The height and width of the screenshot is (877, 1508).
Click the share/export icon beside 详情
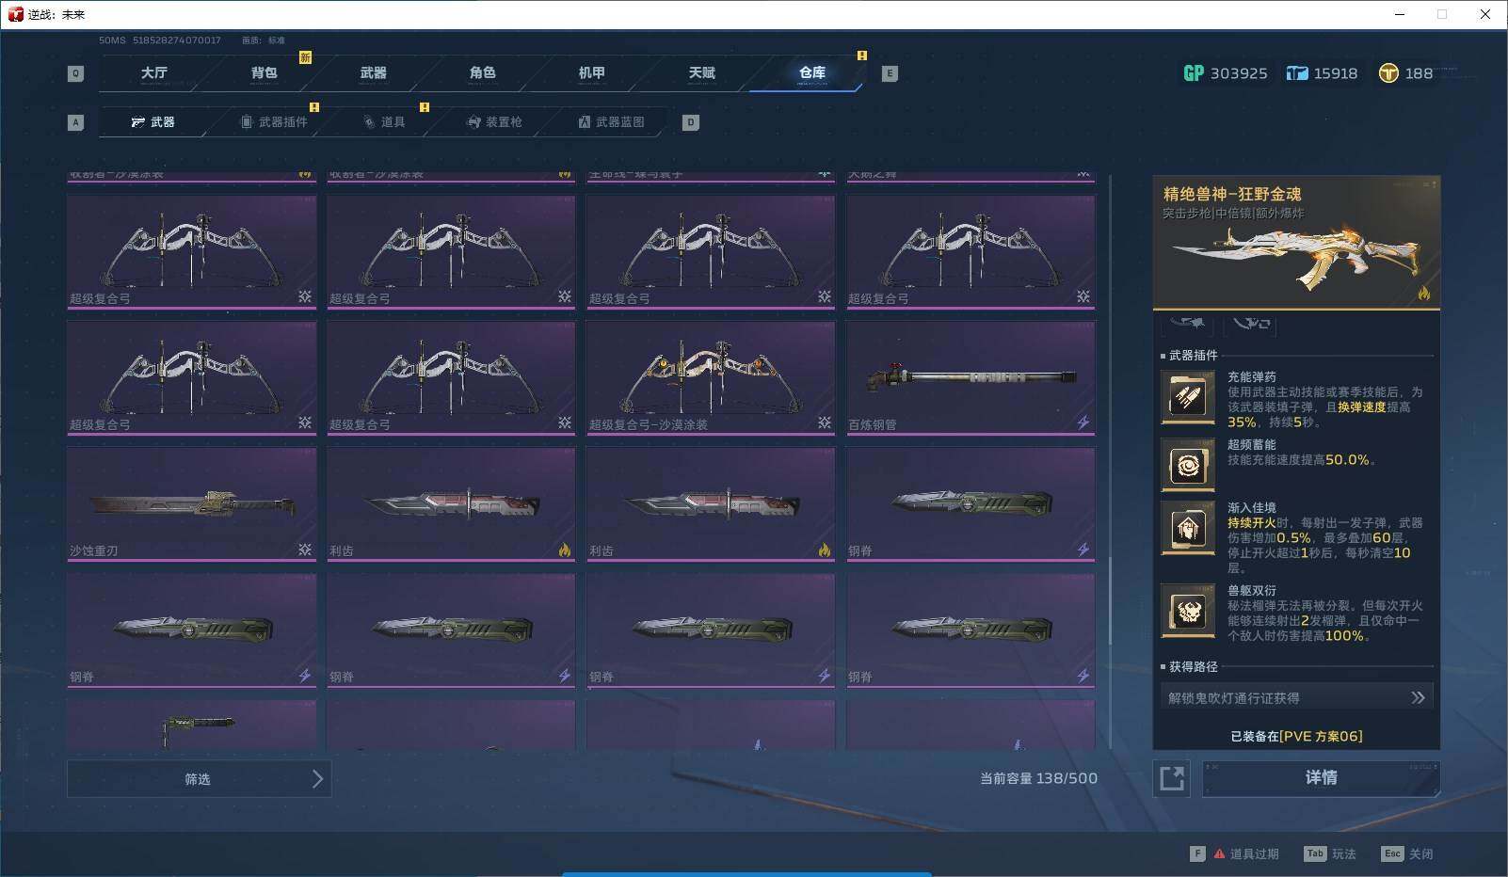coord(1172,778)
